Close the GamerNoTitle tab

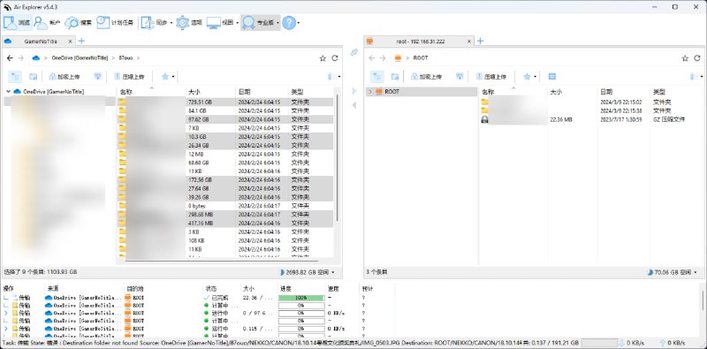click(70, 41)
